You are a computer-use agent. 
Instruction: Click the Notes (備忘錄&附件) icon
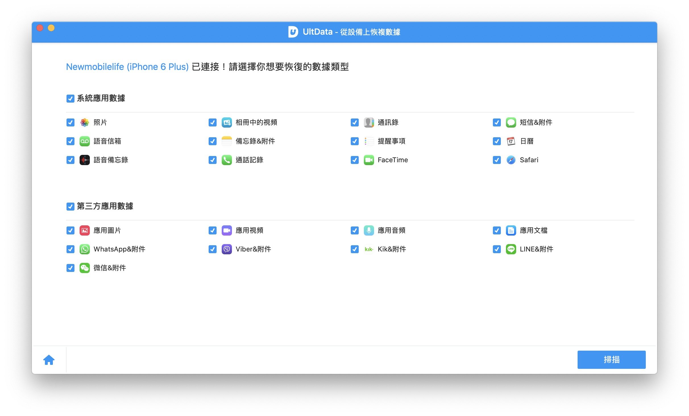[x=227, y=141]
